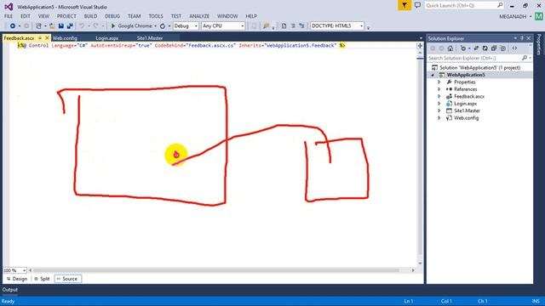Viewport: 545px width, 306px height.
Task: Click Solution Explorer Collapse All icon
Action: tap(494, 48)
